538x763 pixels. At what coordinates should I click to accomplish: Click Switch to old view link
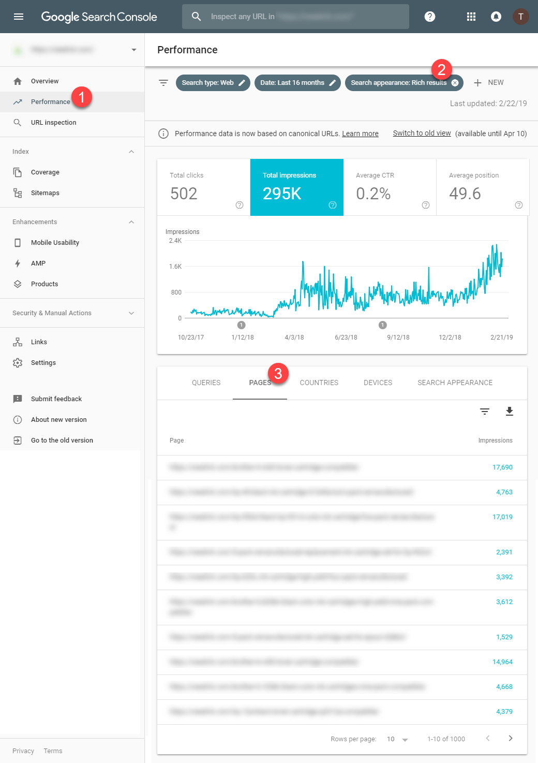click(x=422, y=134)
